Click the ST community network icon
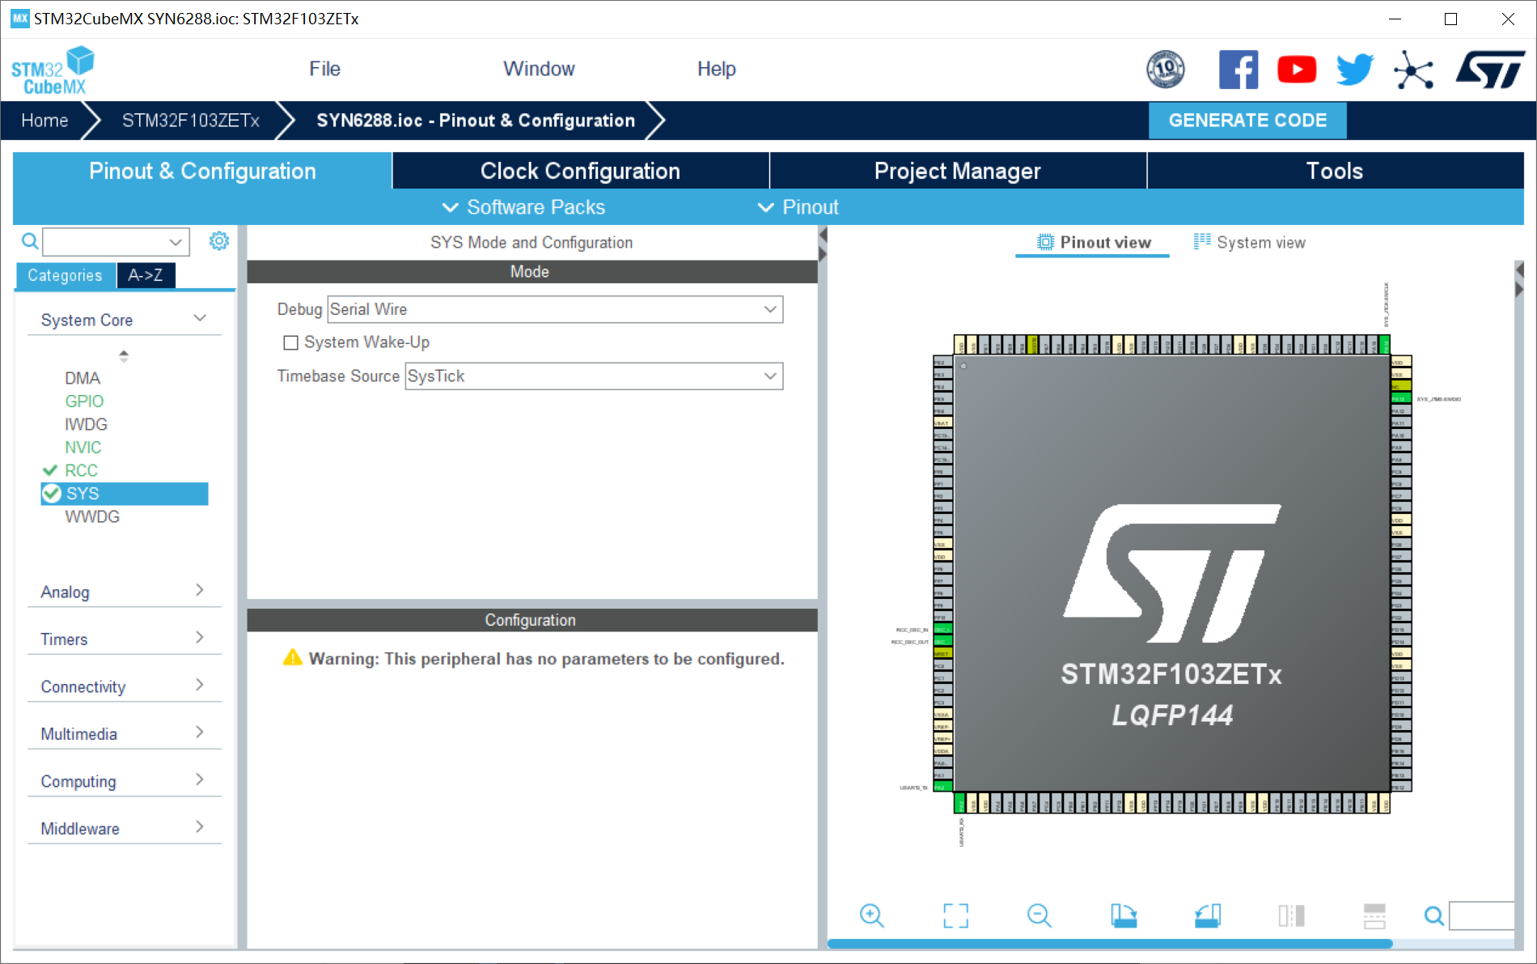 click(1413, 70)
